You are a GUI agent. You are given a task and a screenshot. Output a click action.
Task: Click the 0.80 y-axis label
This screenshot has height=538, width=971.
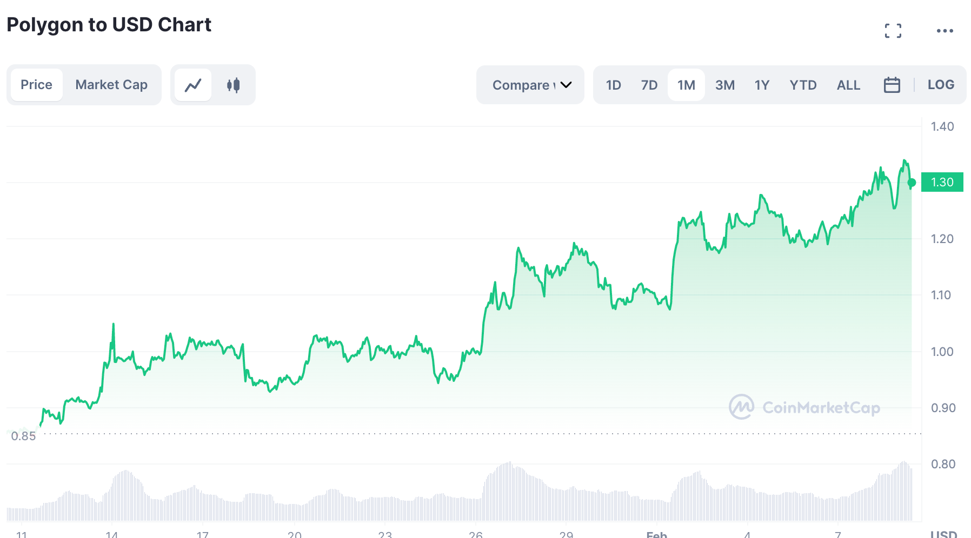coord(943,464)
